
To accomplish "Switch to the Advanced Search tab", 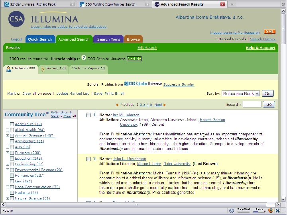I will tap(74, 39).
